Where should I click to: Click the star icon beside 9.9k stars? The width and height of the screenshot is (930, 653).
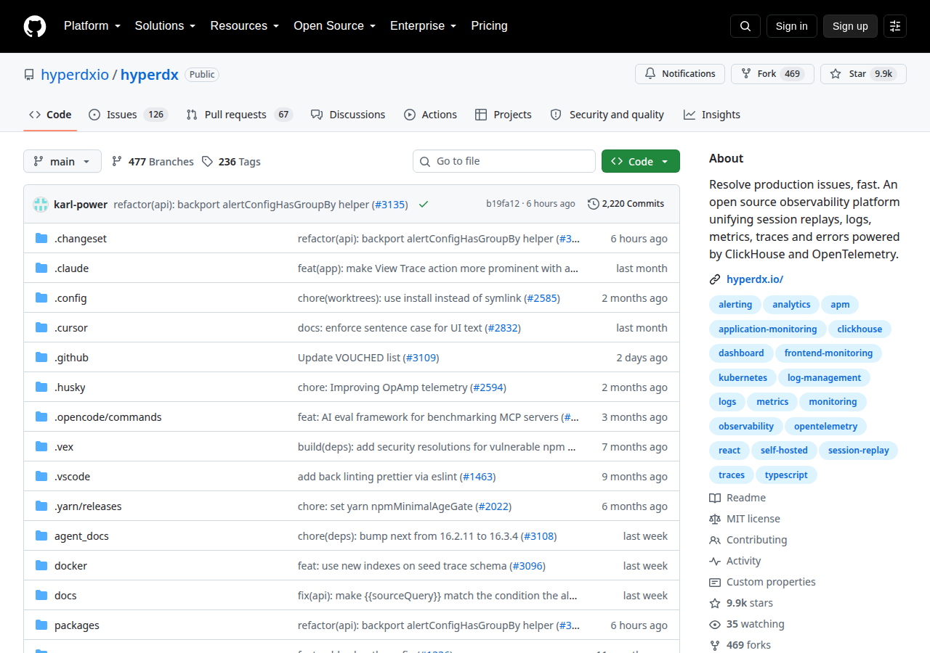715,603
